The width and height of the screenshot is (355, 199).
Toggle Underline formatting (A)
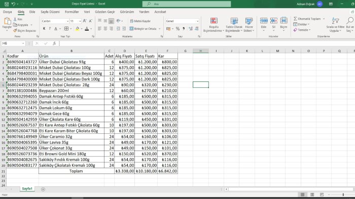pyautogui.click(x=56, y=29)
